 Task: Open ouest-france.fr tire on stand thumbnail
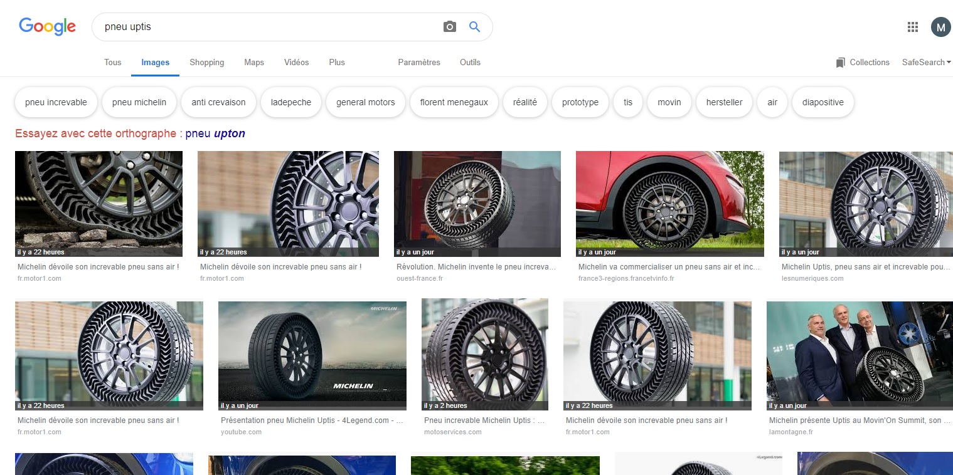coord(477,204)
